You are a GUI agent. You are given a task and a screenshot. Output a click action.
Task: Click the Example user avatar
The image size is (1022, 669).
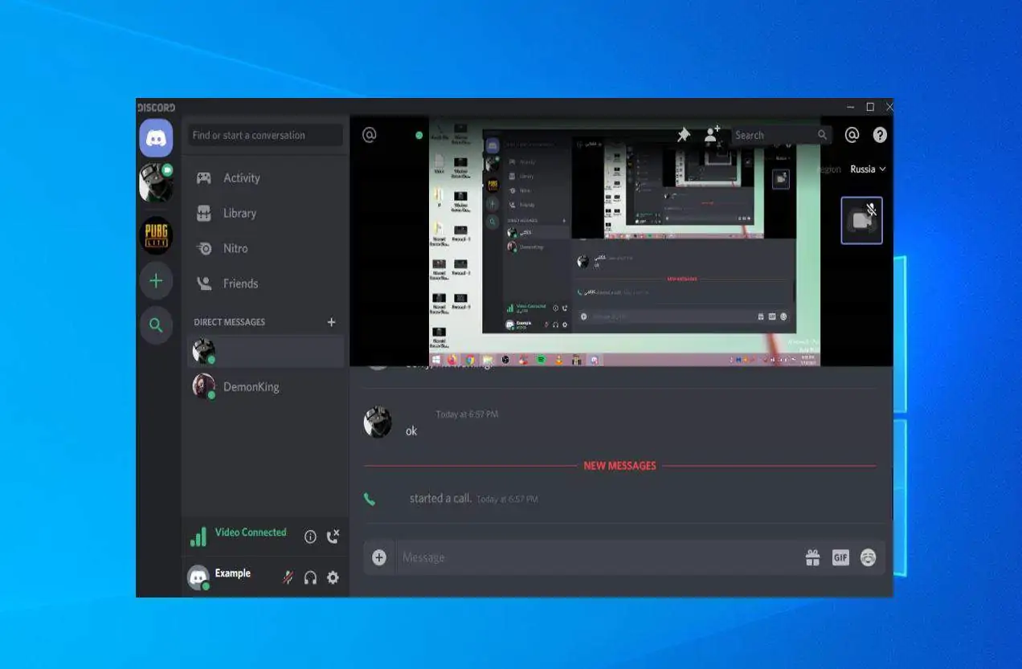198,577
